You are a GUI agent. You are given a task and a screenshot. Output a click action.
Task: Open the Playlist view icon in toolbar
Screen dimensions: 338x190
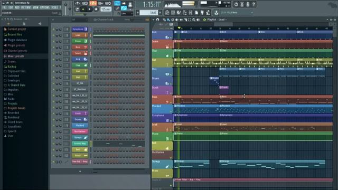pos(167,13)
